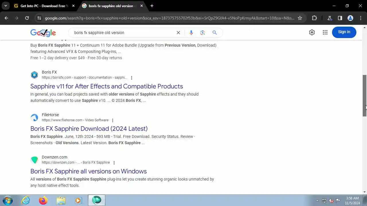Open the Chrome profile avatar
This screenshot has height=206, width=367.
tap(350, 18)
